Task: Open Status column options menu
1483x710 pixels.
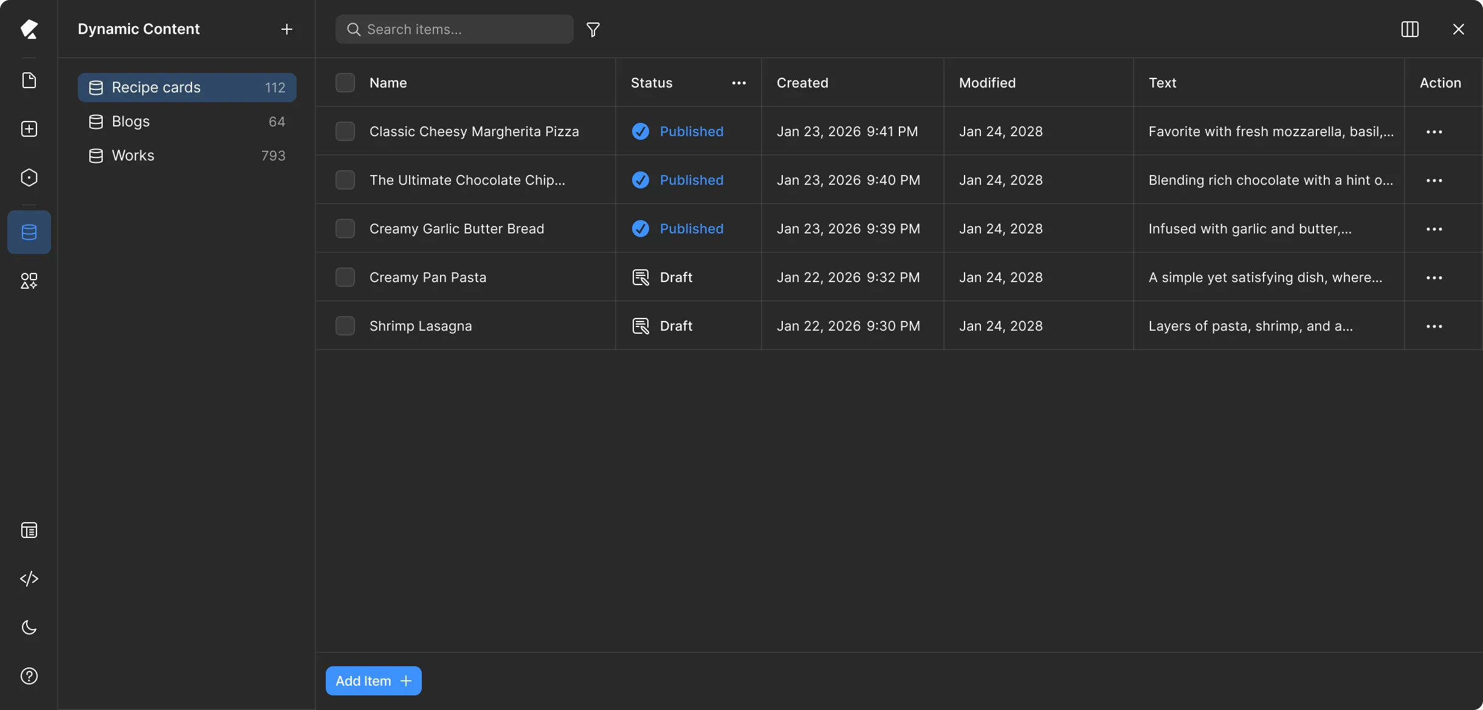Action: tap(739, 83)
